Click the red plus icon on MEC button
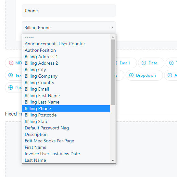This screenshot has width=177, height=177. (11, 63)
